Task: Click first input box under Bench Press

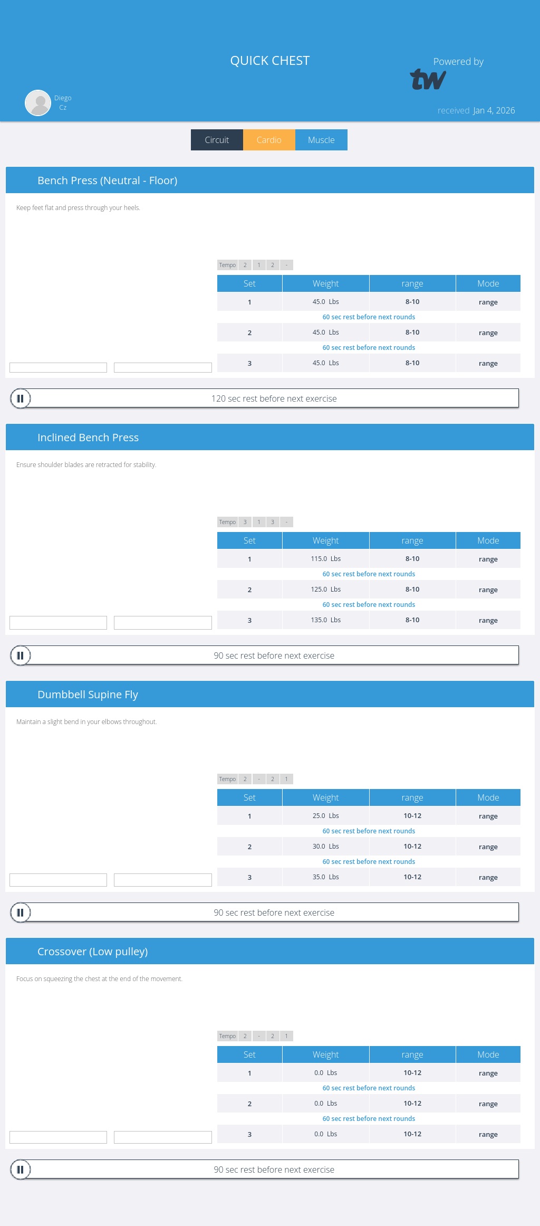Action: click(58, 367)
